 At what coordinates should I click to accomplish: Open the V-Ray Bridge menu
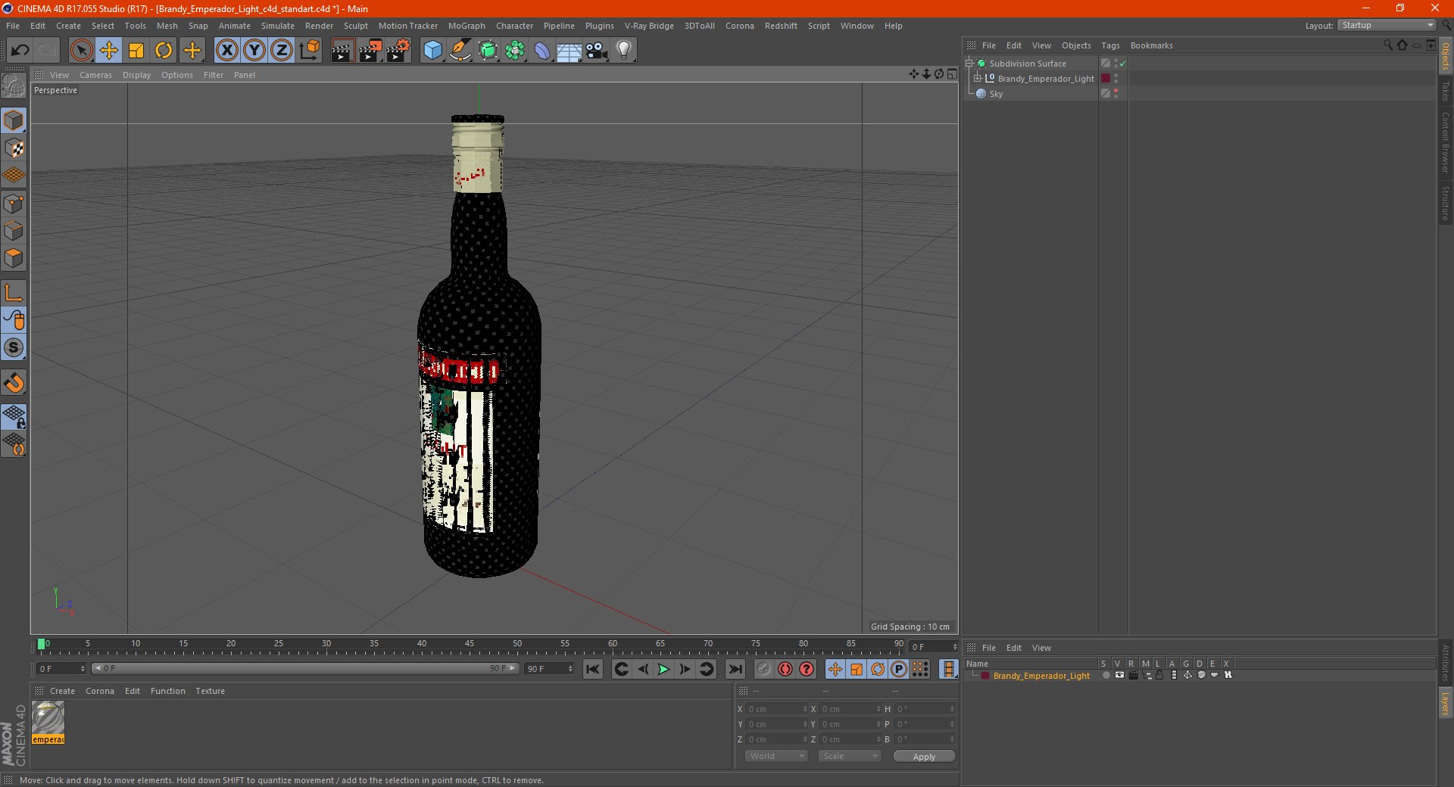point(649,26)
